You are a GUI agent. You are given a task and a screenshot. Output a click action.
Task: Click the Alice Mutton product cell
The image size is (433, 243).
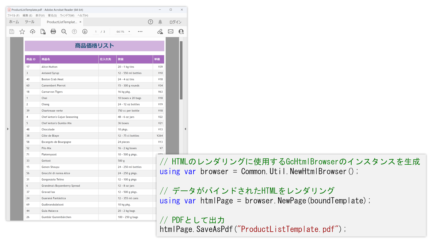(69, 67)
